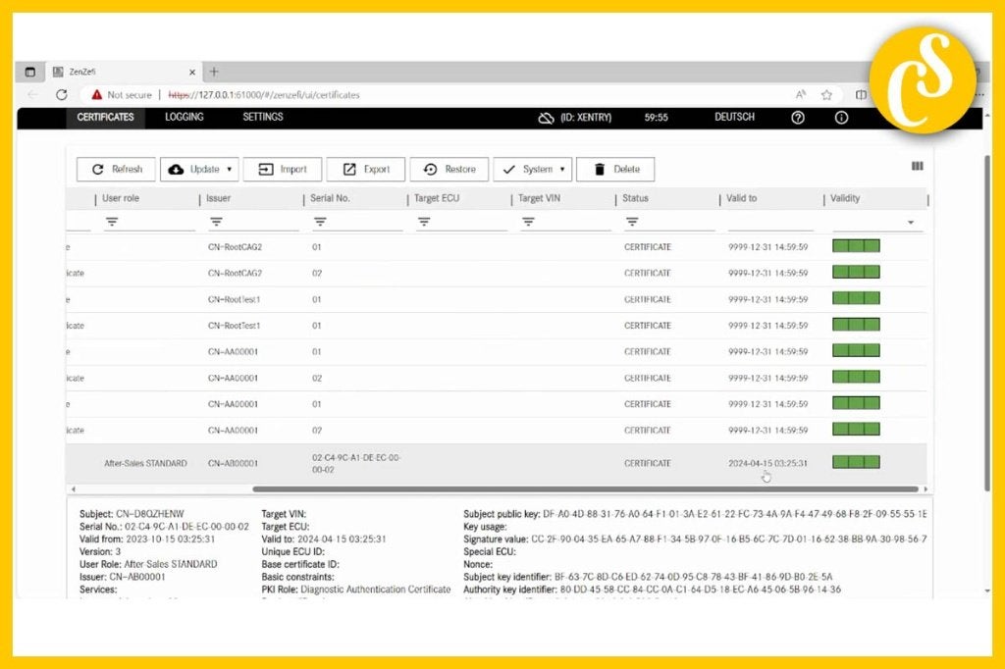Open the SETTINGS tab

tap(263, 118)
